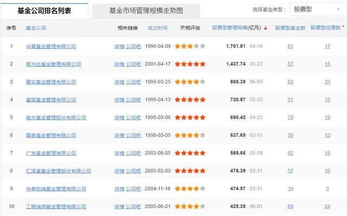Image resolution: width=347 pixels, height=216 pixels.
Task: Click star rating in 工银瑞信基金 row
Action: (x=190, y=206)
